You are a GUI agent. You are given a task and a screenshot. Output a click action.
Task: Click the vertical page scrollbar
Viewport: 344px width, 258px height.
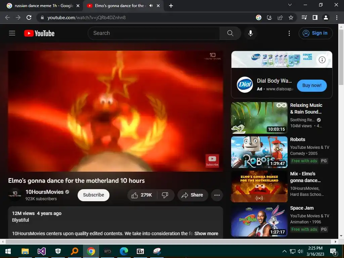click(x=341, y=57)
